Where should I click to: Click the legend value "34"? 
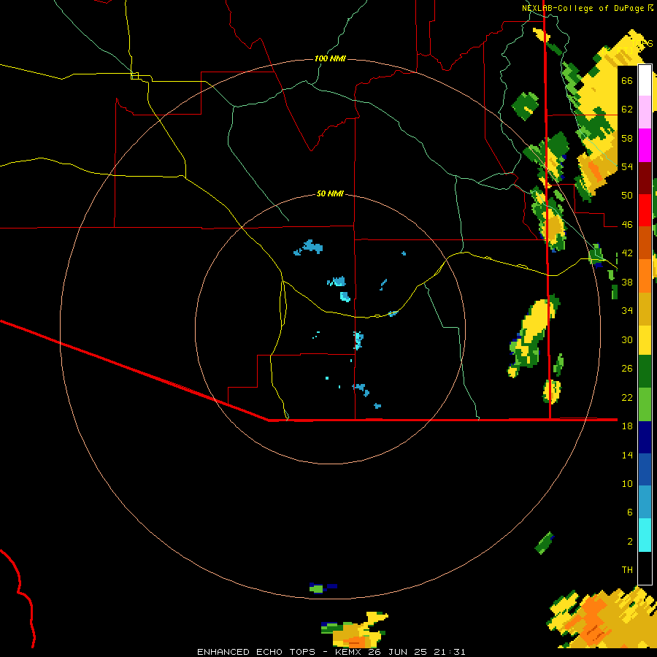point(627,311)
